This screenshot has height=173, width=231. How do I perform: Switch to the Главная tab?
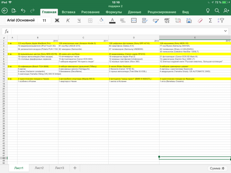tap(49, 12)
